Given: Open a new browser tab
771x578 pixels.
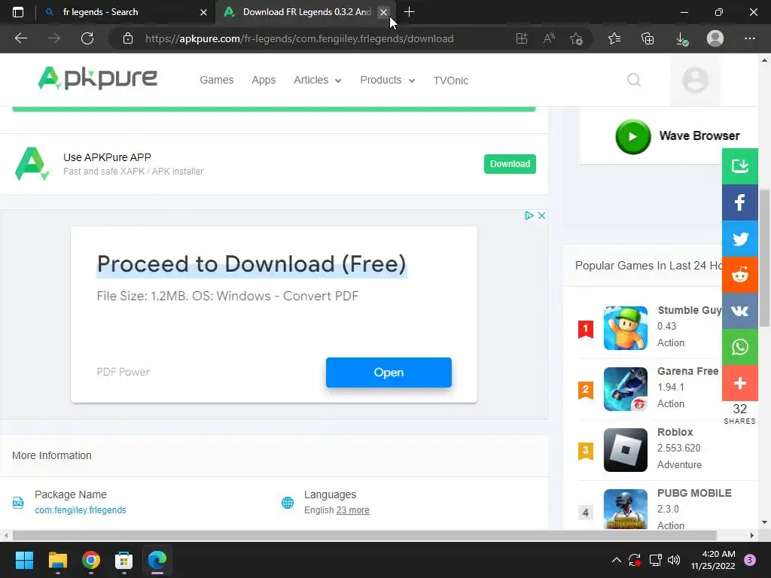Looking at the screenshot, I should pyautogui.click(x=409, y=12).
